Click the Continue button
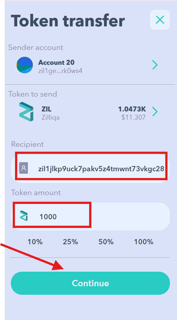The width and height of the screenshot is (177, 320). coord(90,283)
